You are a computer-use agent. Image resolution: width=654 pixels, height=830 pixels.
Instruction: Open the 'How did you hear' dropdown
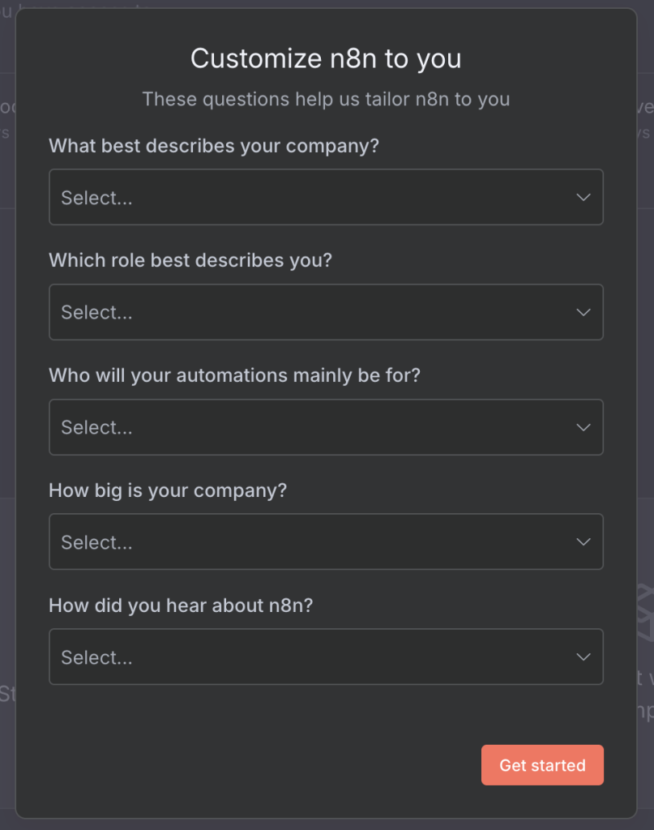[x=326, y=657]
